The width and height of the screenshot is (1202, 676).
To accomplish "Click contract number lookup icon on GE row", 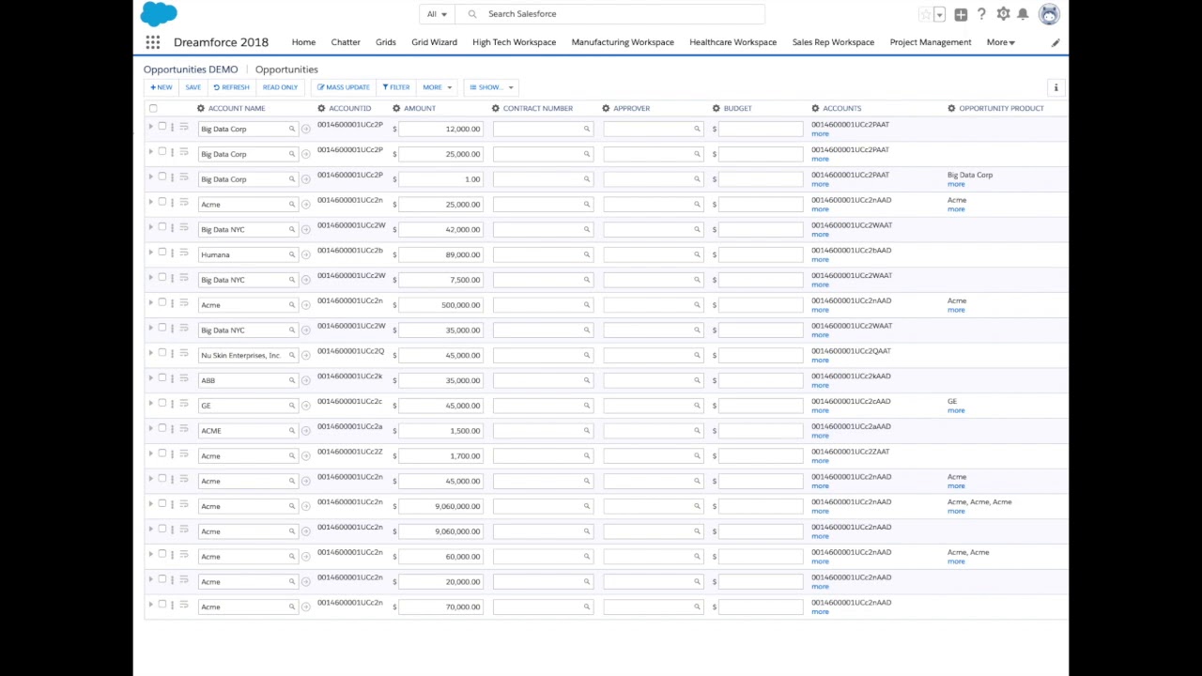I will (x=587, y=406).
